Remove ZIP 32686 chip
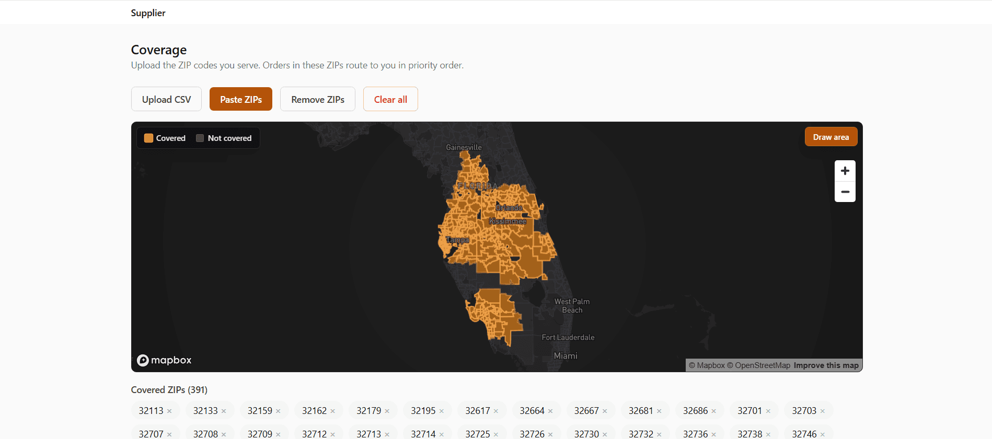This screenshot has width=992, height=439. click(713, 411)
